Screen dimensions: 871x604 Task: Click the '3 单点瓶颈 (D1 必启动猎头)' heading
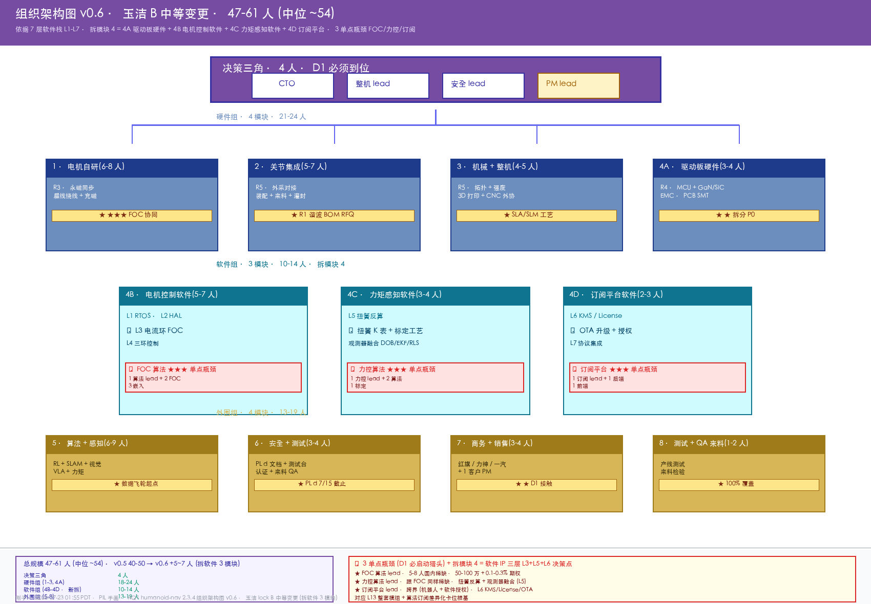[463, 564]
